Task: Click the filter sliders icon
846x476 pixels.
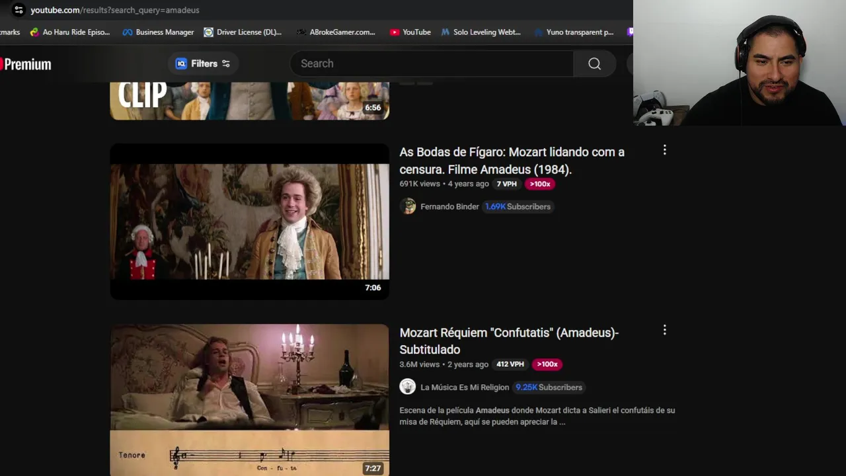Action: point(226,63)
